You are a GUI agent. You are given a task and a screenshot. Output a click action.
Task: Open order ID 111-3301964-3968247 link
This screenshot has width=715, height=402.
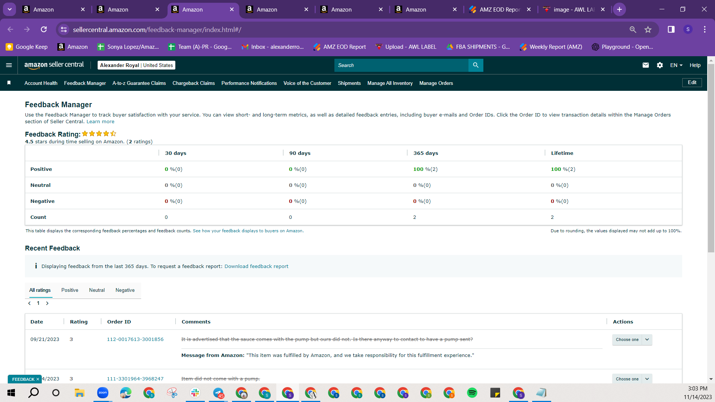[135, 379]
